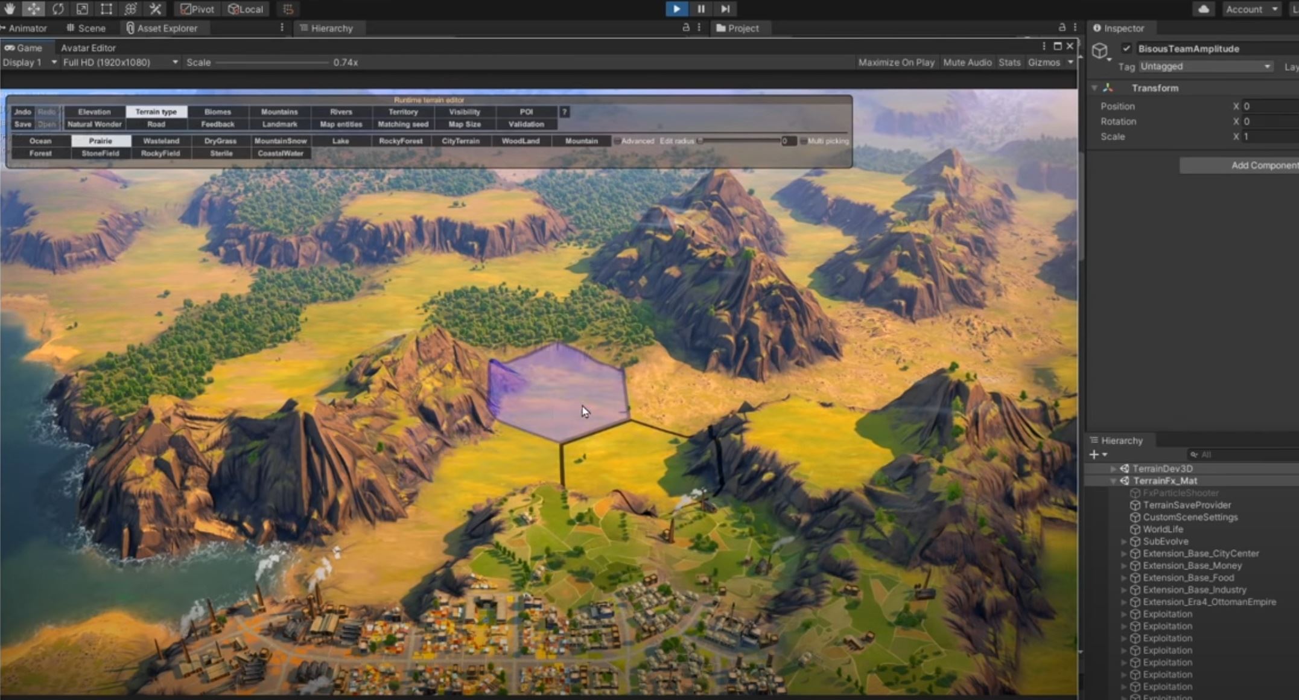Viewport: 1299px width, 700px height.
Task: Toggle Gizmos in Game view
Action: click(x=1044, y=62)
